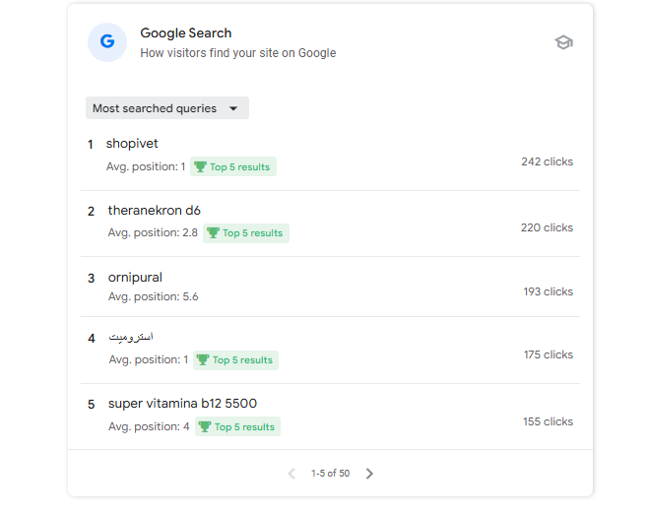
Task: Open the Most searched queries dropdown
Action: [166, 108]
